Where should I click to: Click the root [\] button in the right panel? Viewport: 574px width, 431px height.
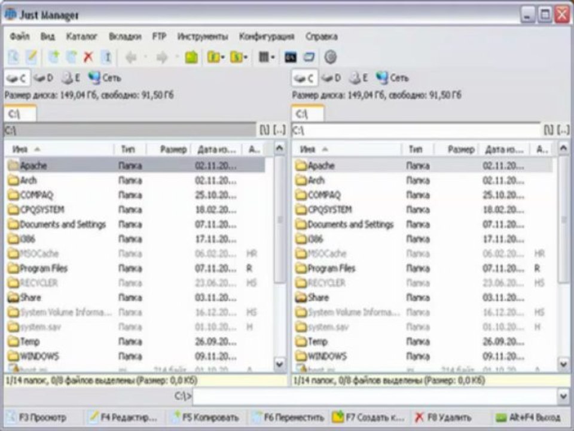pos(548,130)
